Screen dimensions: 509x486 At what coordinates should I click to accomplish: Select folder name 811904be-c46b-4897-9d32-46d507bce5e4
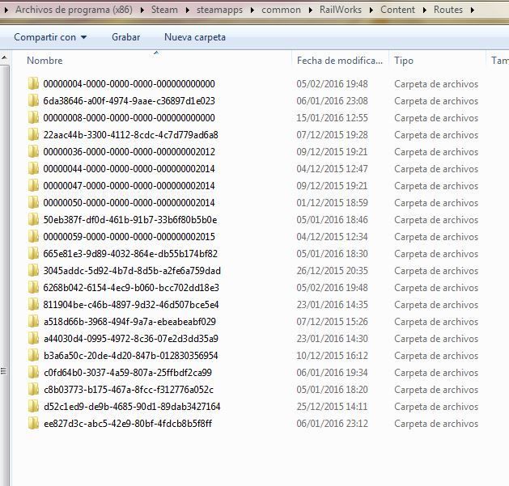pyautogui.click(x=131, y=305)
